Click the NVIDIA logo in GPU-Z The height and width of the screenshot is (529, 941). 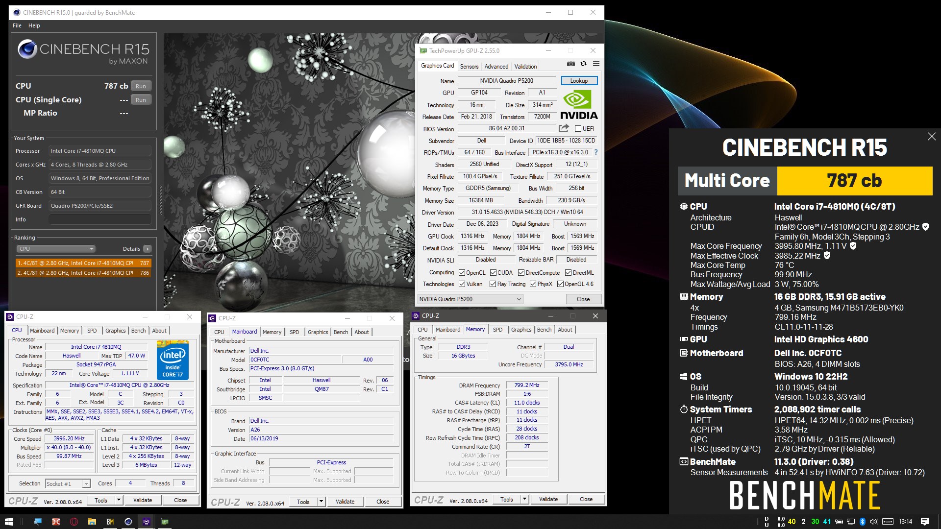coord(579,105)
